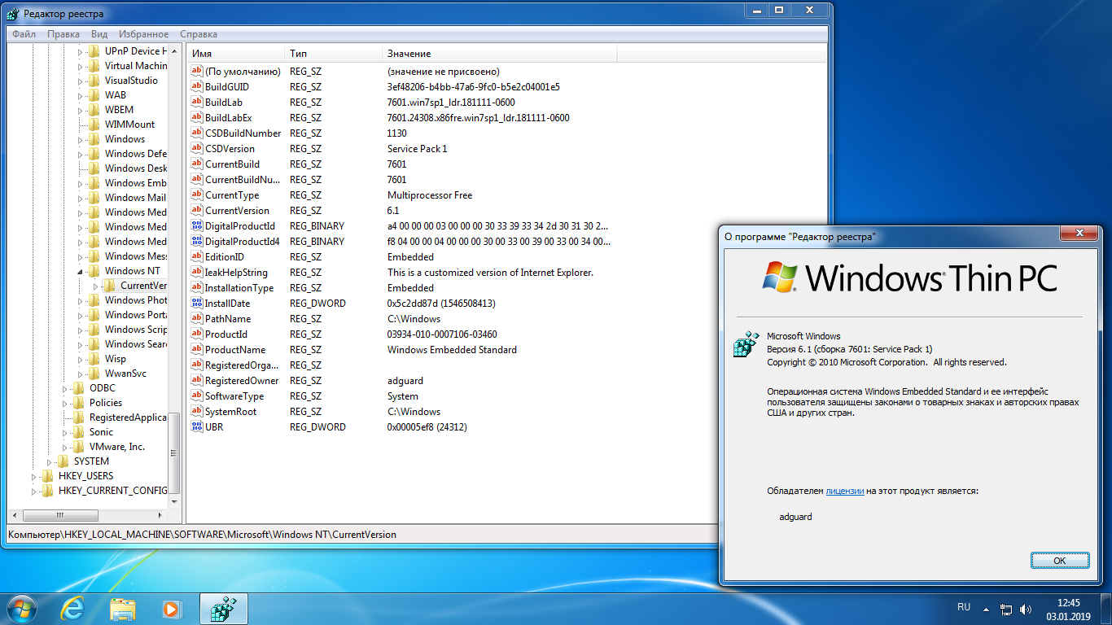Show hidden tray icons arrow
This screenshot has height=625, width=1112.
coord(986,609)
